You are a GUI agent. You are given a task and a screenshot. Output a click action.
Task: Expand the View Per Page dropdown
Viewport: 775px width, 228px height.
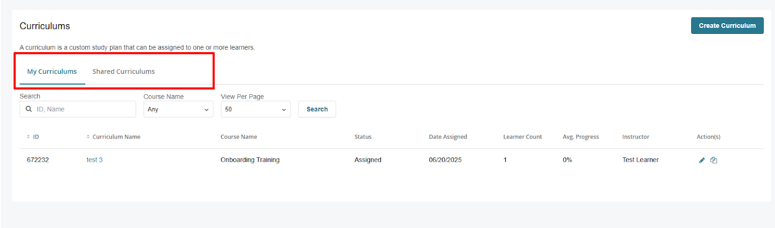(256, 109)
